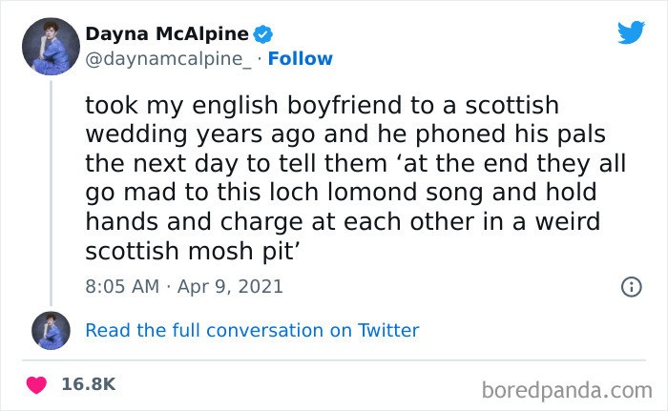Click the @daynamcalpine_ handle
Image resolution: width=668 pixels, height=411 pixels.
[x=171, y=58]
